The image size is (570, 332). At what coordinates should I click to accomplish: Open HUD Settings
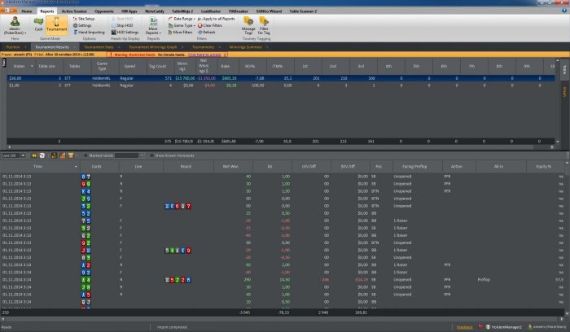pos(125,33)
